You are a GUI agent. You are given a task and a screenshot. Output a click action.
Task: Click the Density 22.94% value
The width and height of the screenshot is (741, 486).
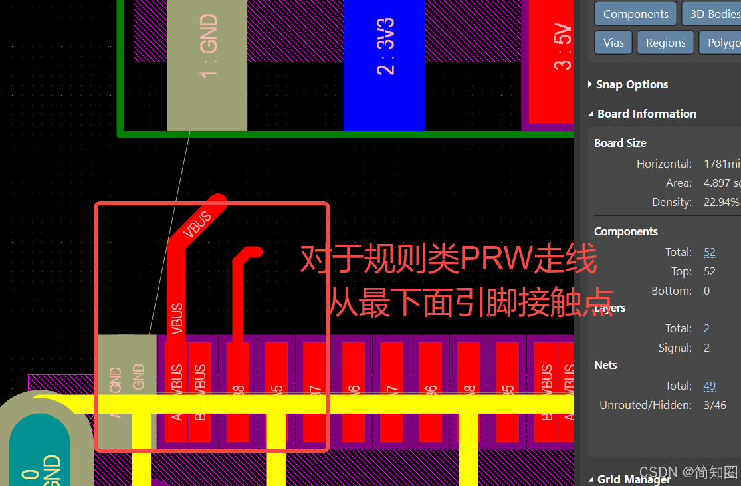[x=721, y=202]
